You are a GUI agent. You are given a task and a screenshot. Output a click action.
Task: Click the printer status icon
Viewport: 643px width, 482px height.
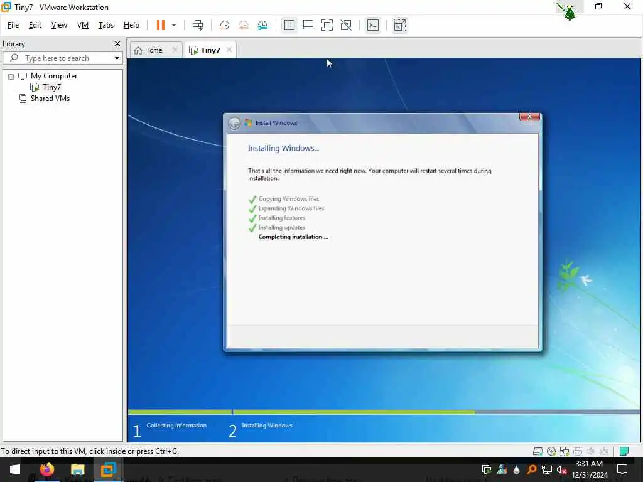click(578, 451)
